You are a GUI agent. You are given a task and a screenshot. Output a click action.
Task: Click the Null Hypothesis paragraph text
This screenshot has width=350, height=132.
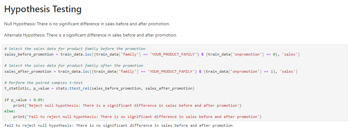87,24
